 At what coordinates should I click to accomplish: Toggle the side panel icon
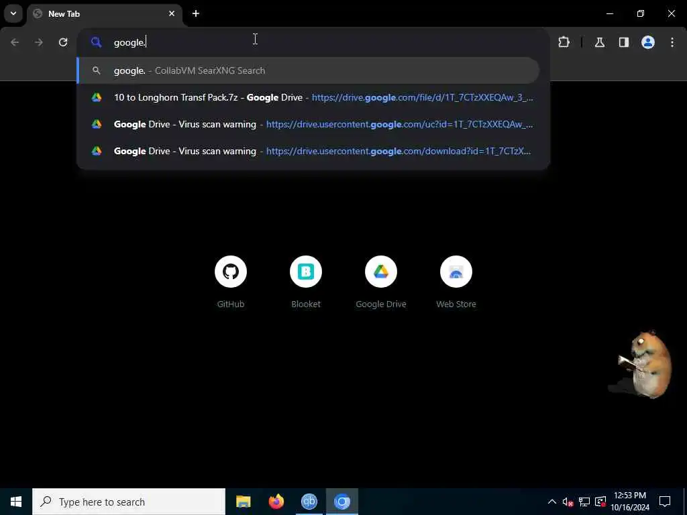[x=624, y=42]
